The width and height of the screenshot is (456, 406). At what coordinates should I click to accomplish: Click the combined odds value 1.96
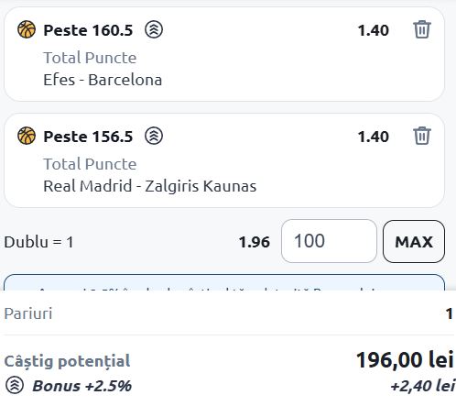coord(255,242)
